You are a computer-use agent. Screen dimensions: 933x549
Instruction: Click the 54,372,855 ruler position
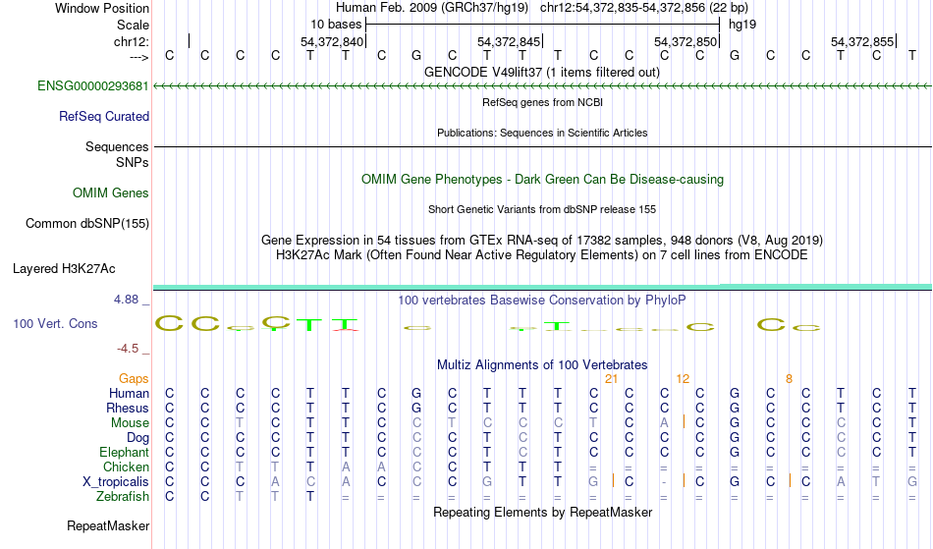coord(862,41)
